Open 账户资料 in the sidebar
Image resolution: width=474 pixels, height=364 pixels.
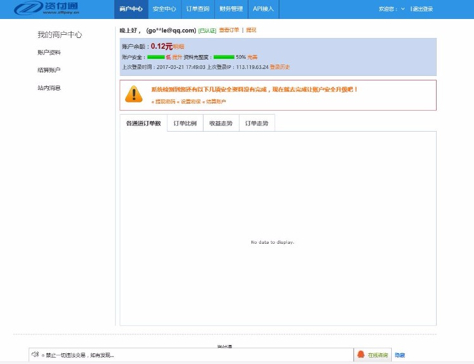(x=49, y=53)
